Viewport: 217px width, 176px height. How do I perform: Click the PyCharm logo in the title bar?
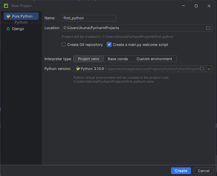(6, 6)
